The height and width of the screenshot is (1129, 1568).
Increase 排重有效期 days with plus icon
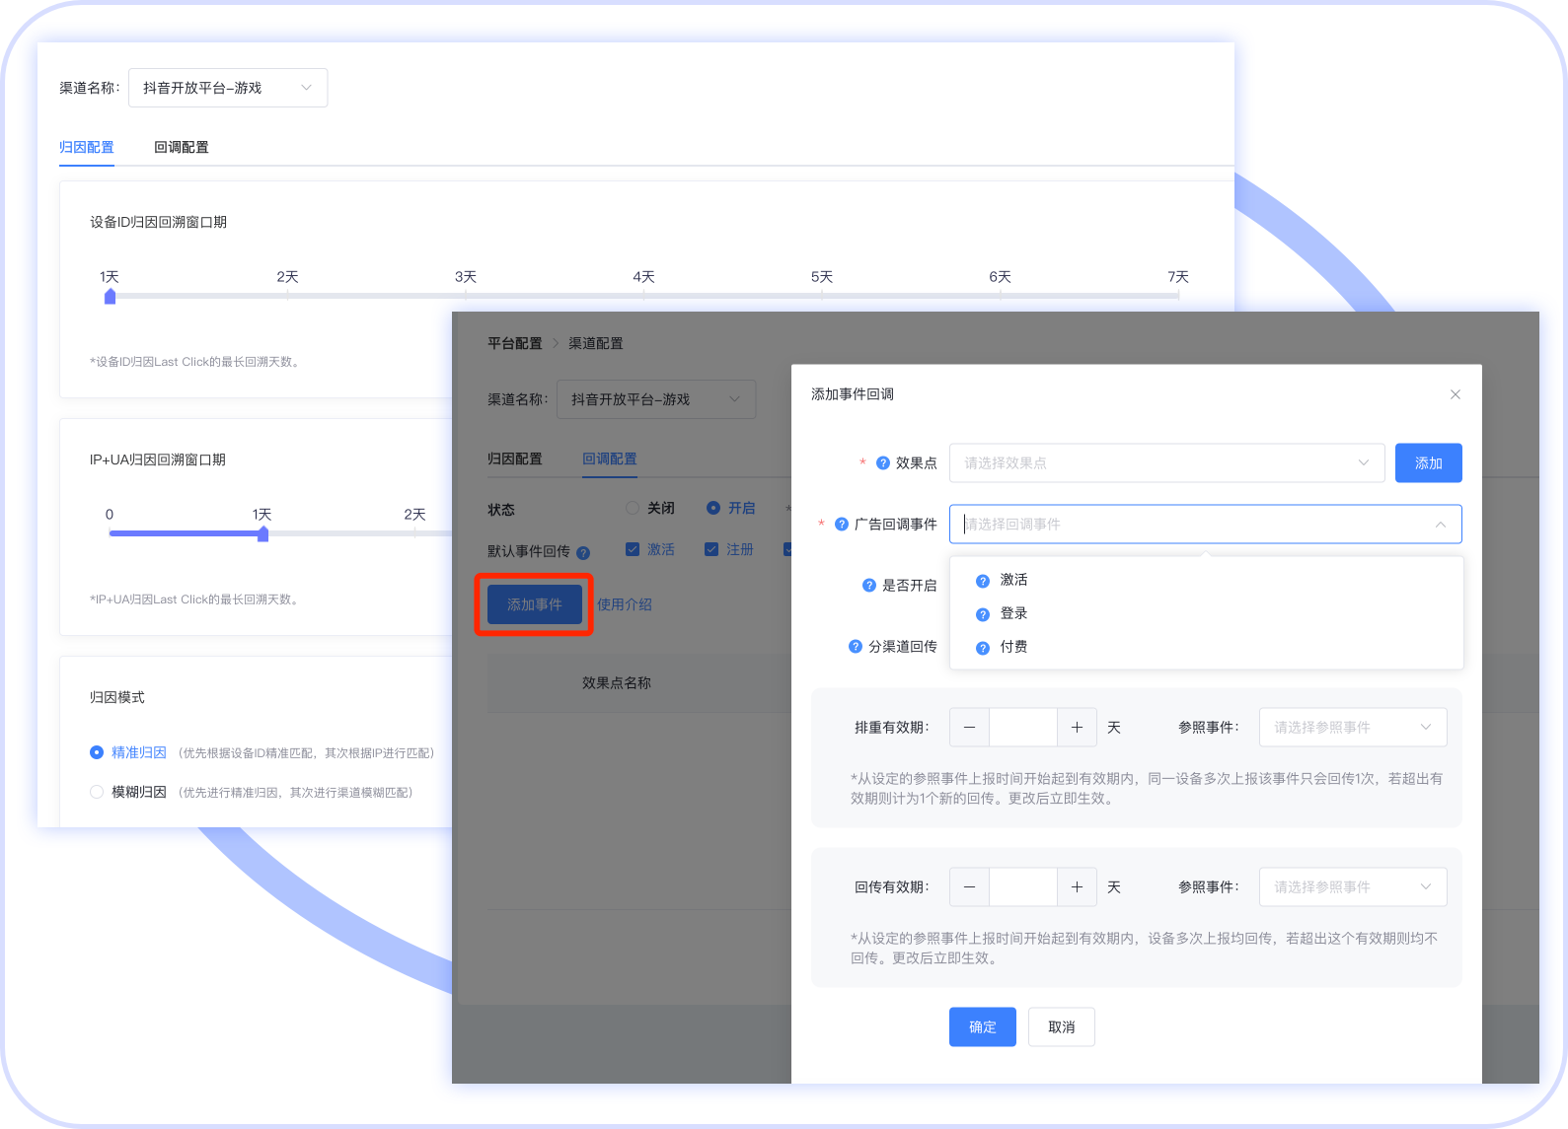tap(1077, 728)
